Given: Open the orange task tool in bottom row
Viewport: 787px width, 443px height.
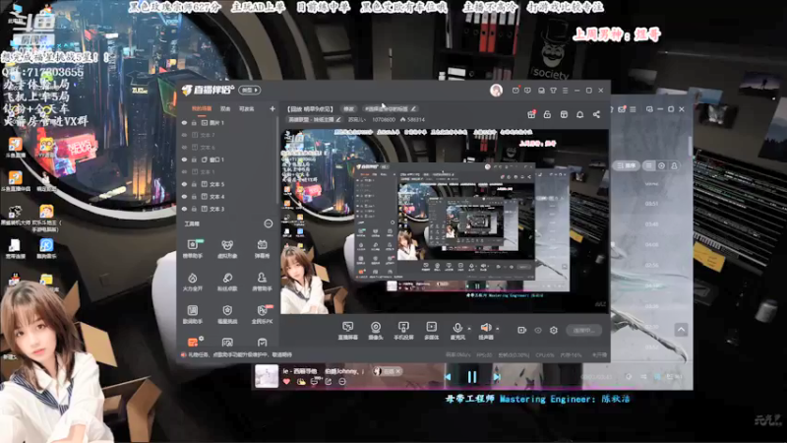Looking at the screenshot, I should [193, 342].
